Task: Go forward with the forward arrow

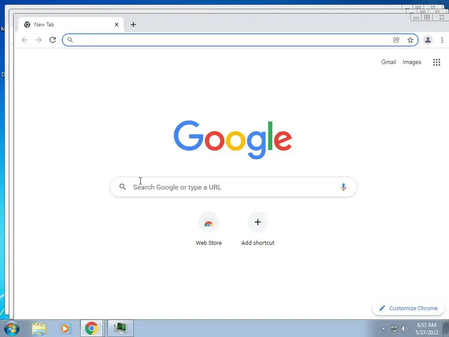Action: tap(39, 40)
